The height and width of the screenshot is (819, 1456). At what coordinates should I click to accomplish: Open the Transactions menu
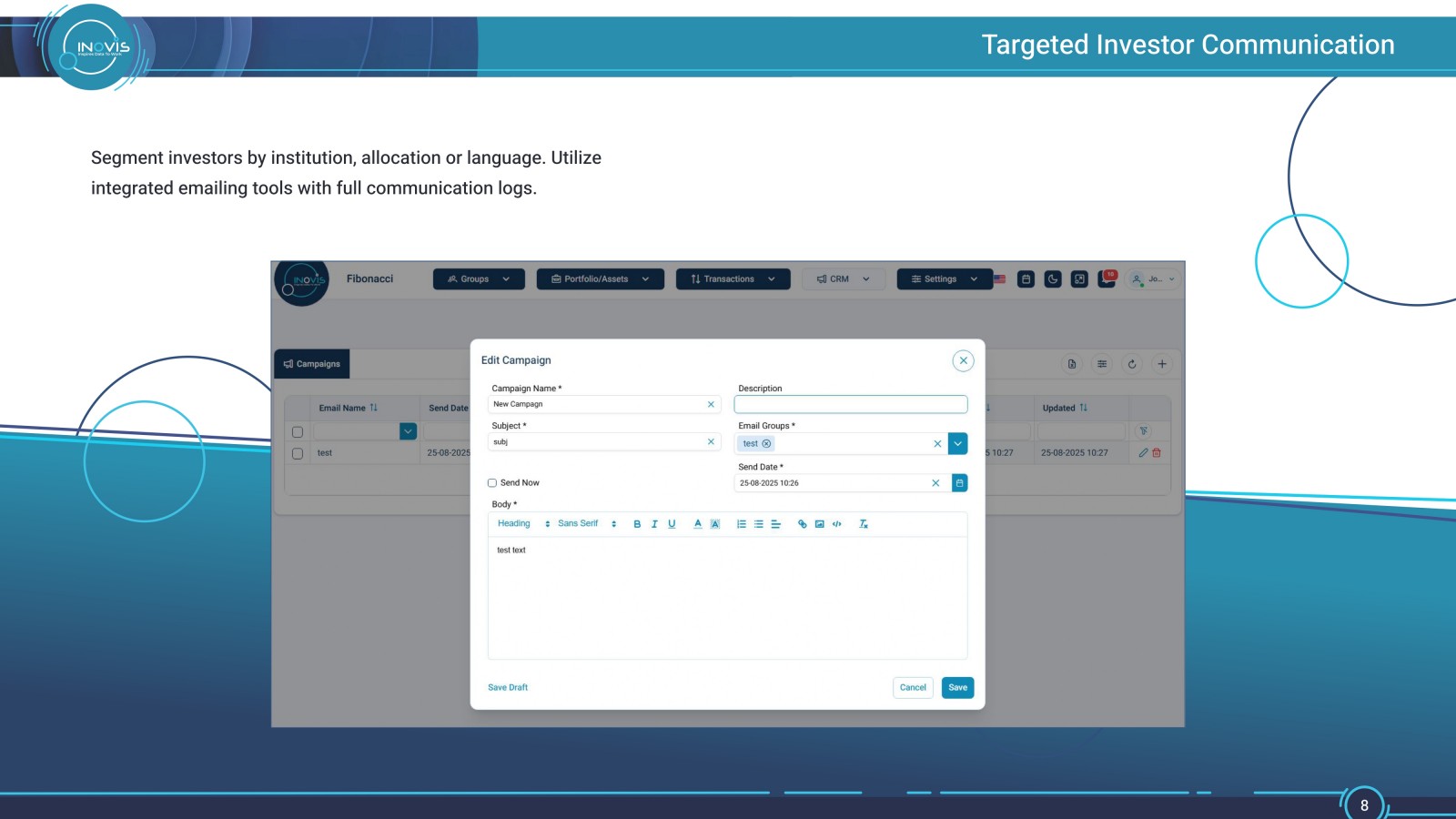[x=733, y=279]
